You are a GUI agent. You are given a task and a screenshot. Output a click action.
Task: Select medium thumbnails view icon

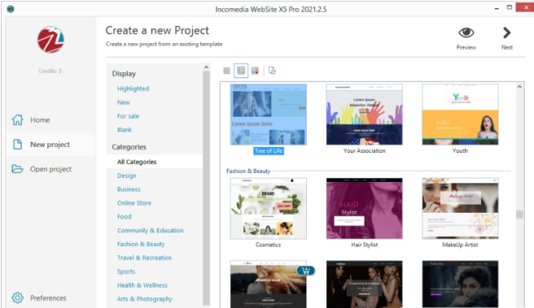pos(241,71)
